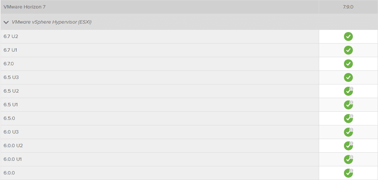Open the info badge in the 6.0.0 U1 row
Viewport: 378px width, 180px height.
[x=351, y=157]
